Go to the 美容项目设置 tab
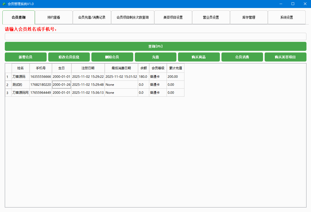Viewport: 311px width, 212px height. tap(173, 17)
